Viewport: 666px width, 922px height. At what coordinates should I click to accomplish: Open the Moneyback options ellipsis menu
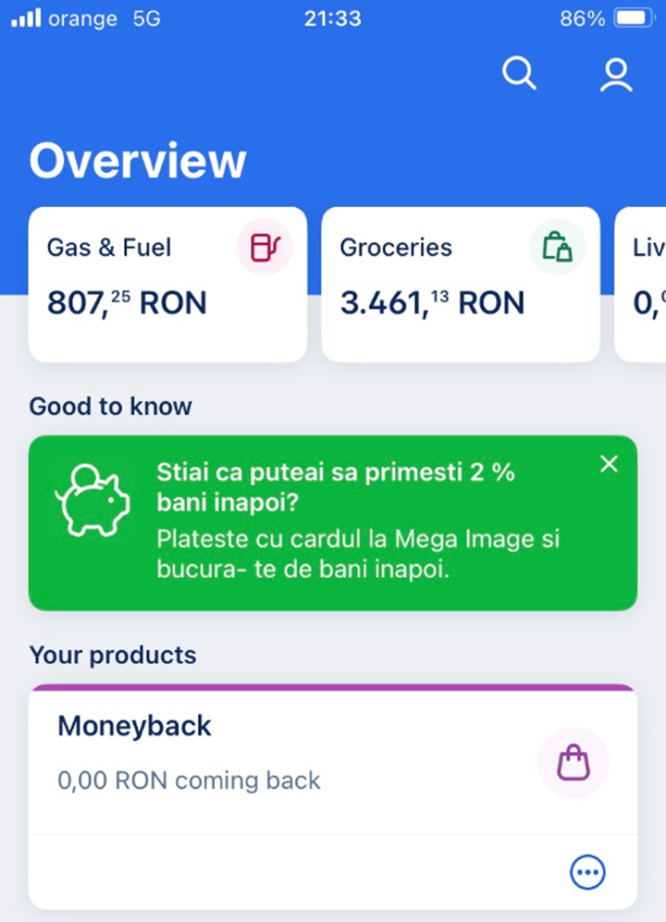tap(588, 872)
